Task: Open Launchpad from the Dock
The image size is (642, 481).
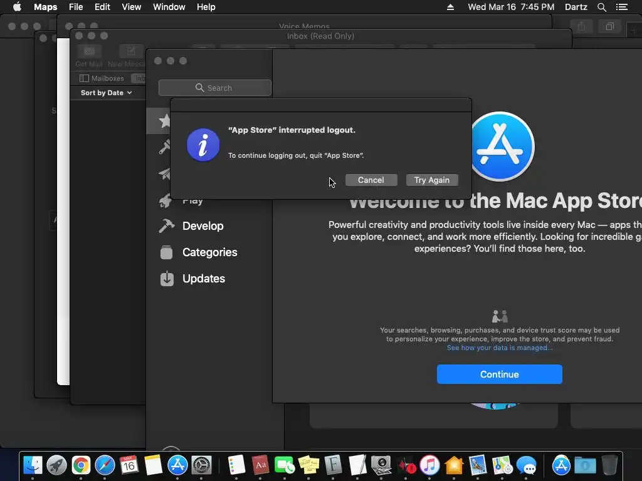Action: tap(57, 465)
